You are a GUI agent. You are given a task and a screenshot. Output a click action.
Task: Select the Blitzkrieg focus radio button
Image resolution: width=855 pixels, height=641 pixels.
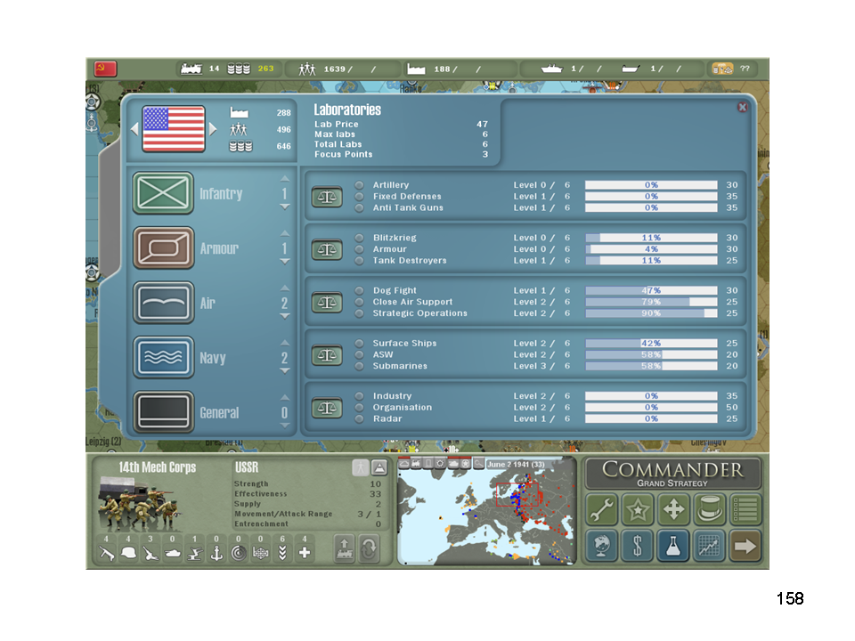(x=359, y=238)
